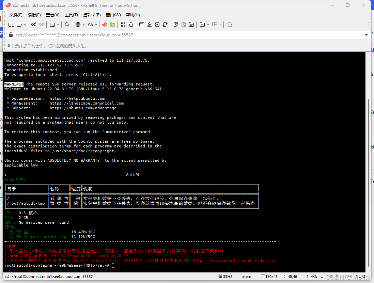Image resolution: width=374 pixels, height=283 pixels.
Task: Click the script scroll icon
Action: [x=165, y=25]
